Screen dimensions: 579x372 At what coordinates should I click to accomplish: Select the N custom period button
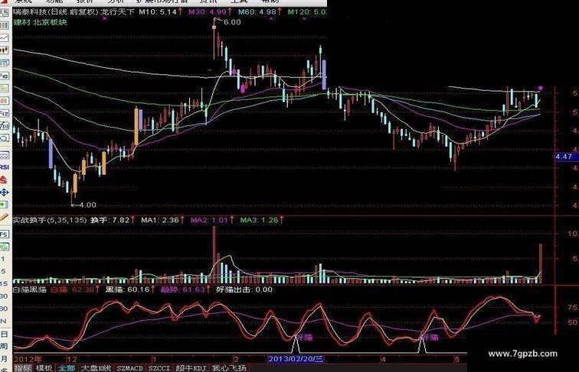click(x=4, y=321)
